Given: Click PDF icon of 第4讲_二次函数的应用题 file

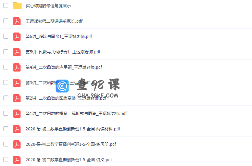Looking at the screenshot, I should point(17,67).
